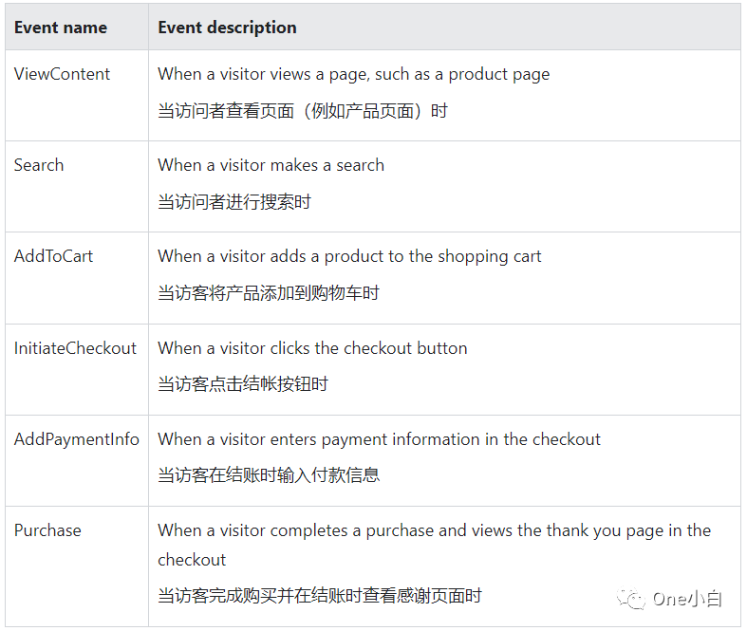The height and width of the screenshot is (631, 747).
Task: Click the checkout button English description
Action: coord(312,348)
